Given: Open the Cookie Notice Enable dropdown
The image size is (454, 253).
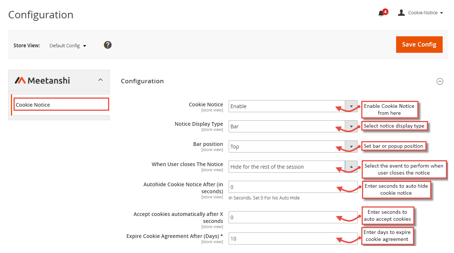Looking at the screenshot, I should click(x=293, y=106).
